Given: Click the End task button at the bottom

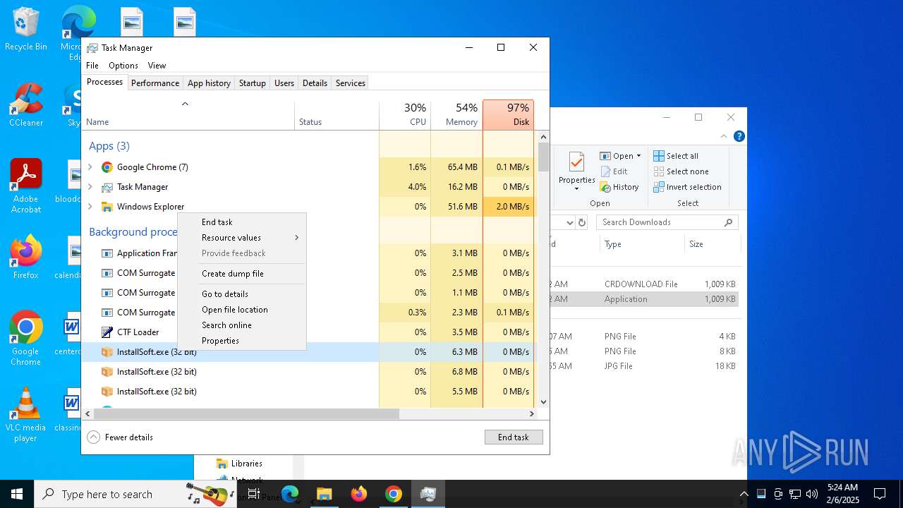Looking at the screenshot, I should tap(514, 437).
